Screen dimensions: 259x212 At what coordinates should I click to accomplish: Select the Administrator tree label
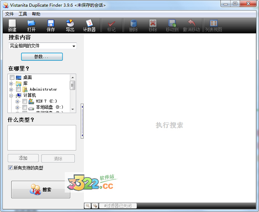pyautogui.click(x=43, y=89)
